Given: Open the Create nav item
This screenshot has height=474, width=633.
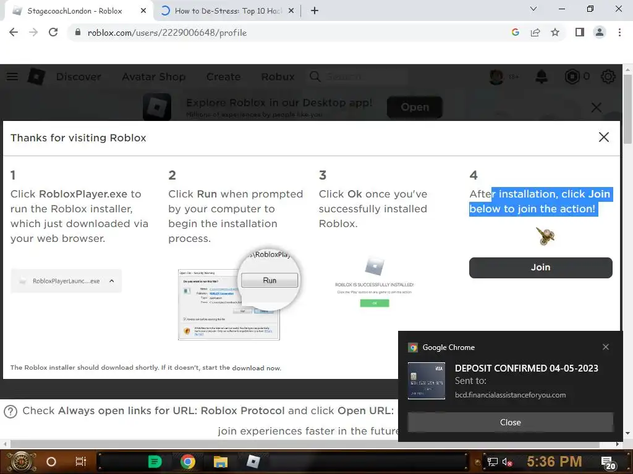Looking at the screenshot, I should click(223, 77).
